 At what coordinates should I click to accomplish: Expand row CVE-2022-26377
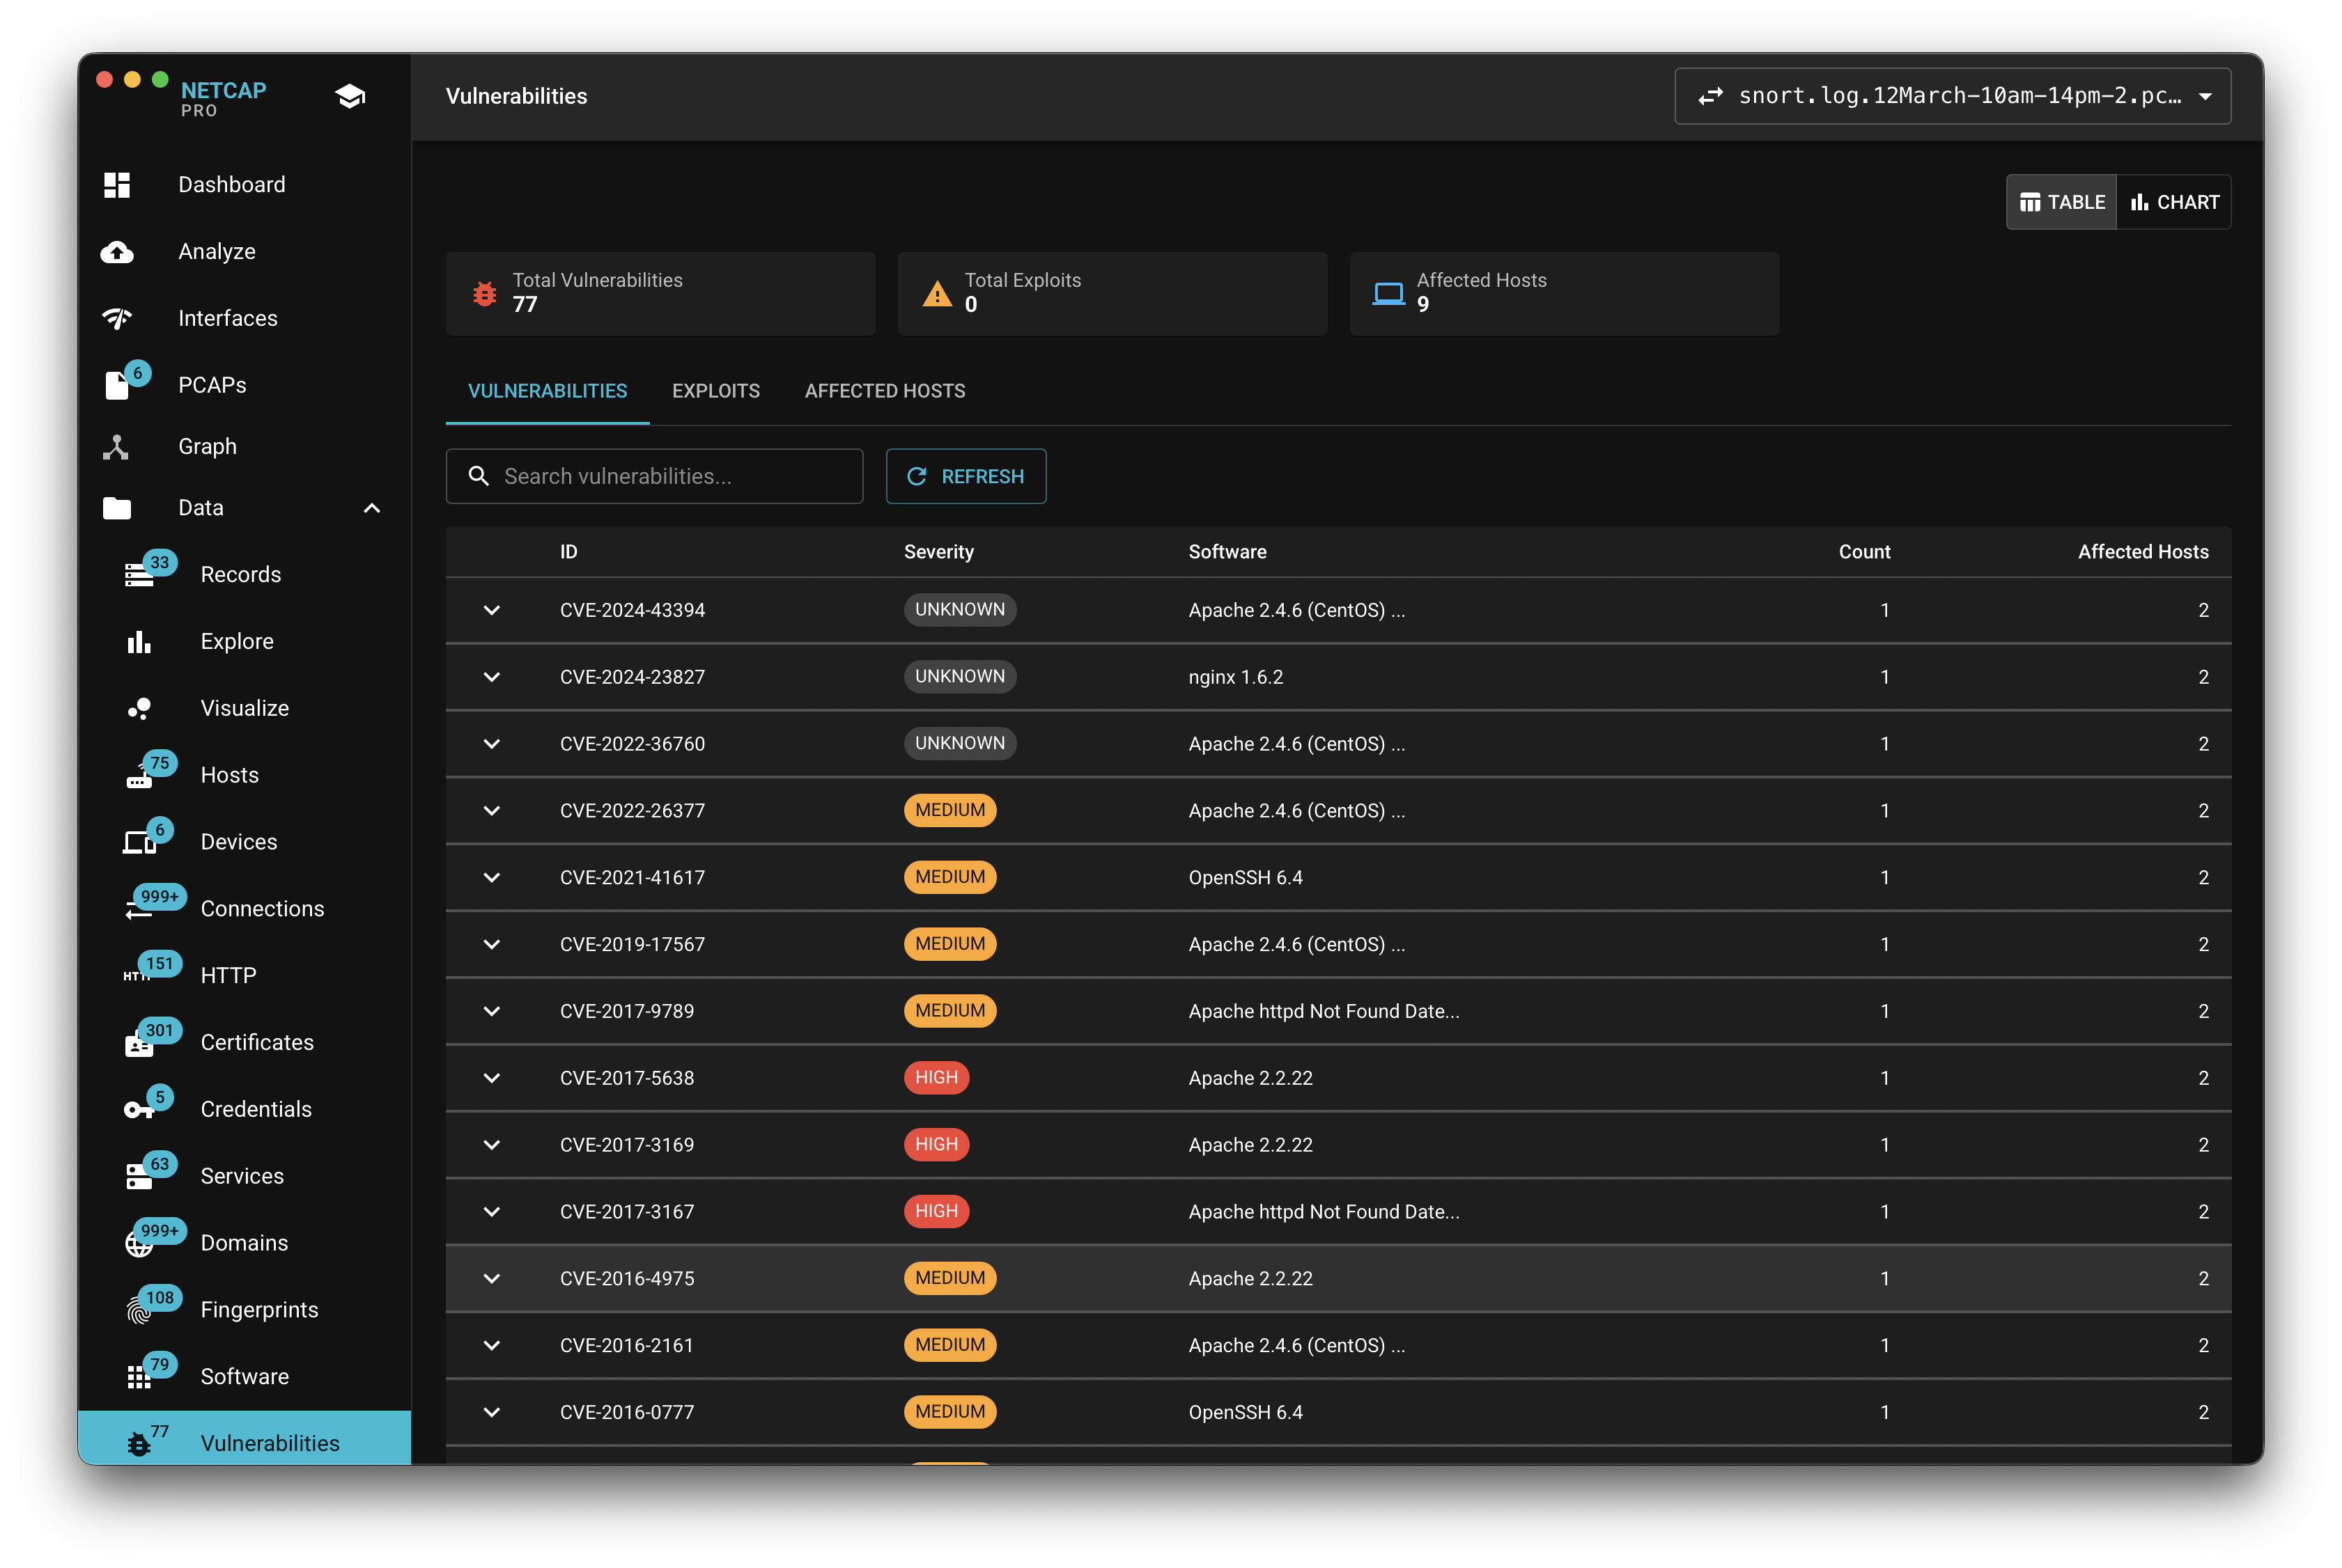pos(493,811)
